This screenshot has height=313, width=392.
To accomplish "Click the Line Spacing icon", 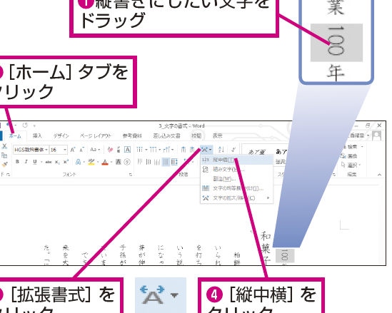I will click(186, 162).
